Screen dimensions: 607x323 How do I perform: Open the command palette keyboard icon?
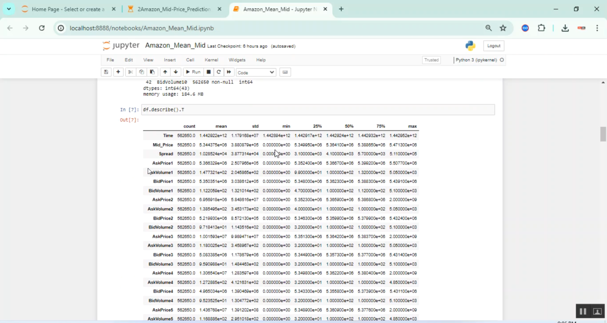pos(285,72)
